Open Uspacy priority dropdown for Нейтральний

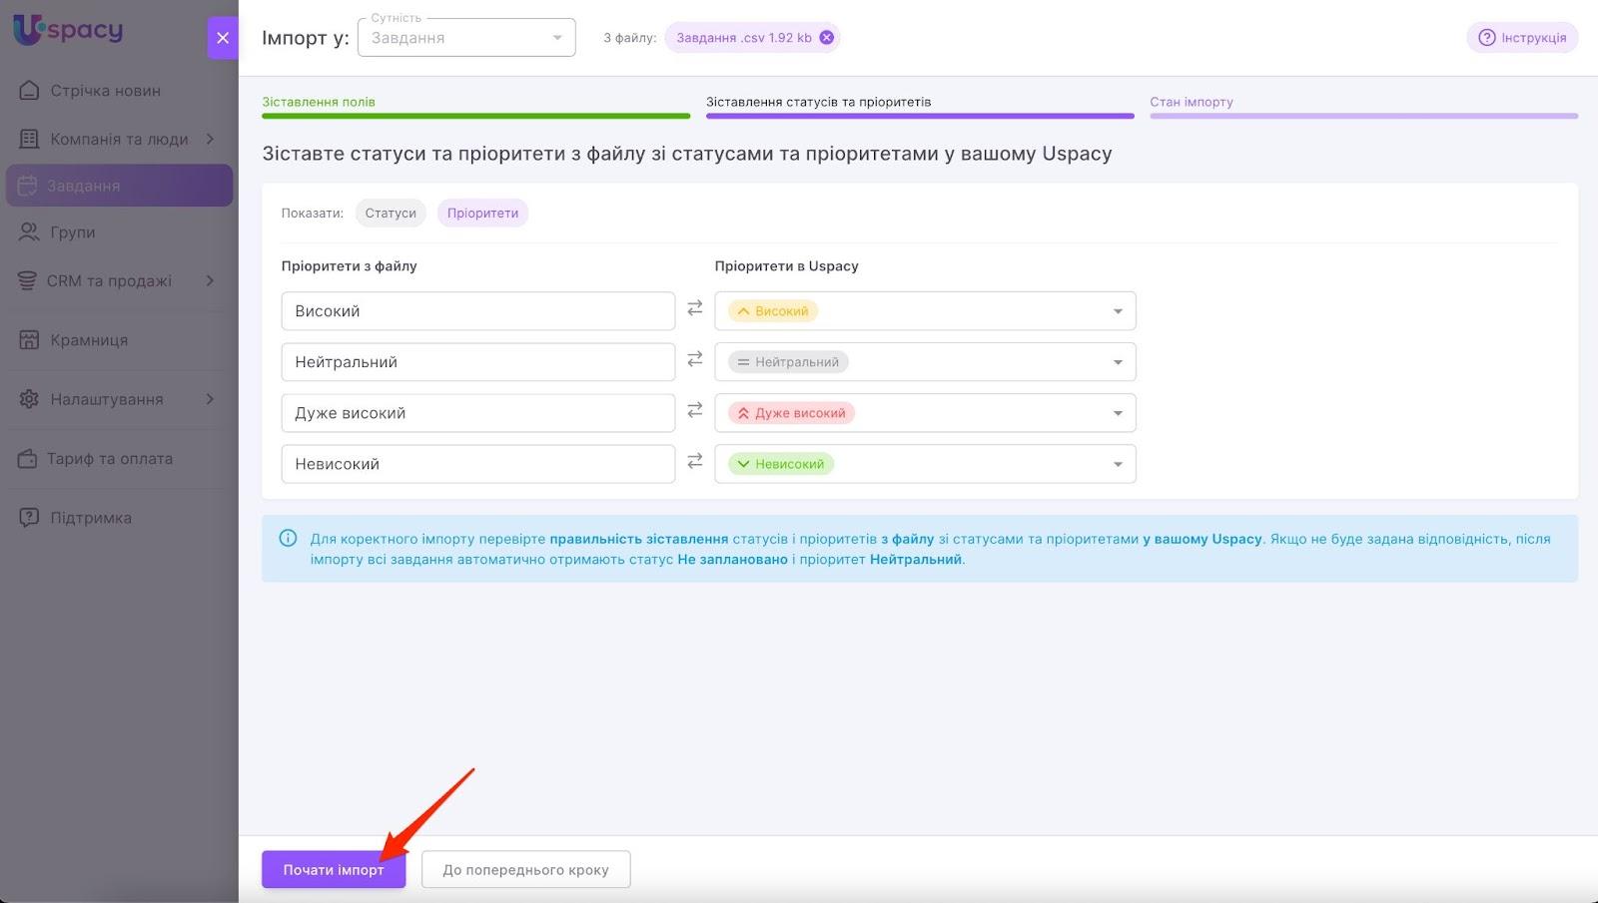pos(925,362)
